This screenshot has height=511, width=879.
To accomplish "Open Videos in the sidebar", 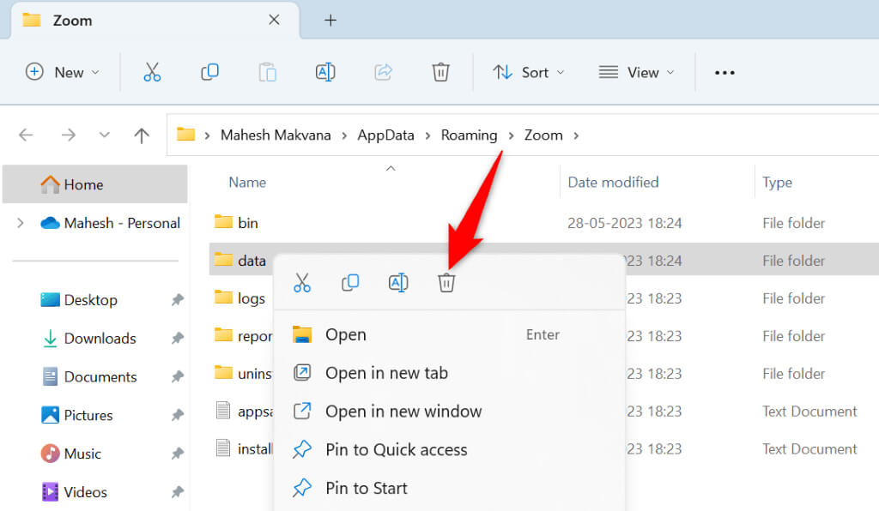I will [x=74, y=492].
